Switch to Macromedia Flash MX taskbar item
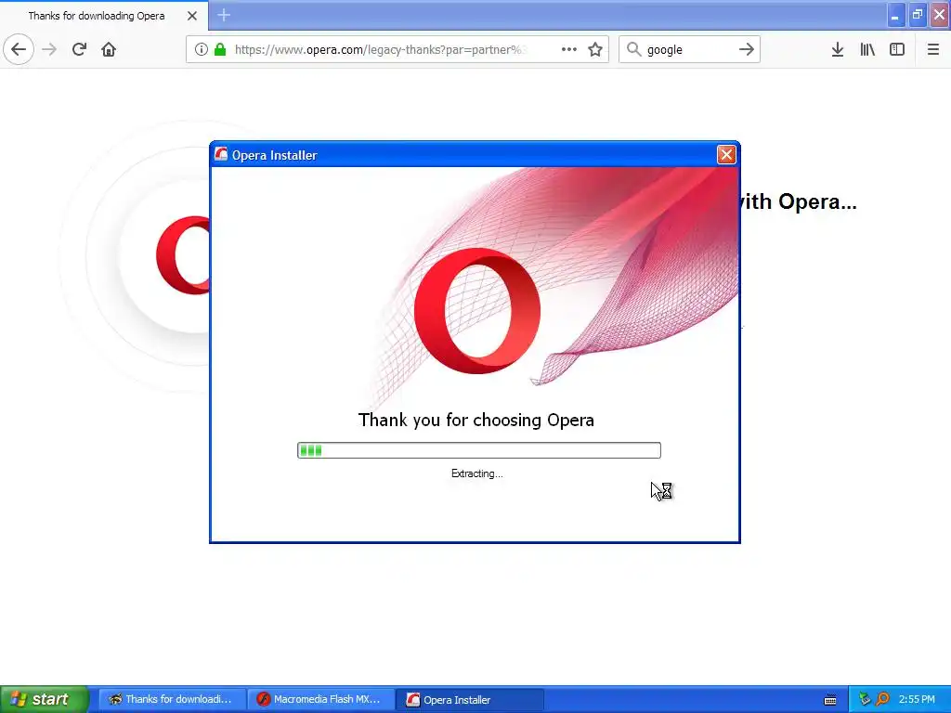951x713 pixels. (x=320, y=699)
